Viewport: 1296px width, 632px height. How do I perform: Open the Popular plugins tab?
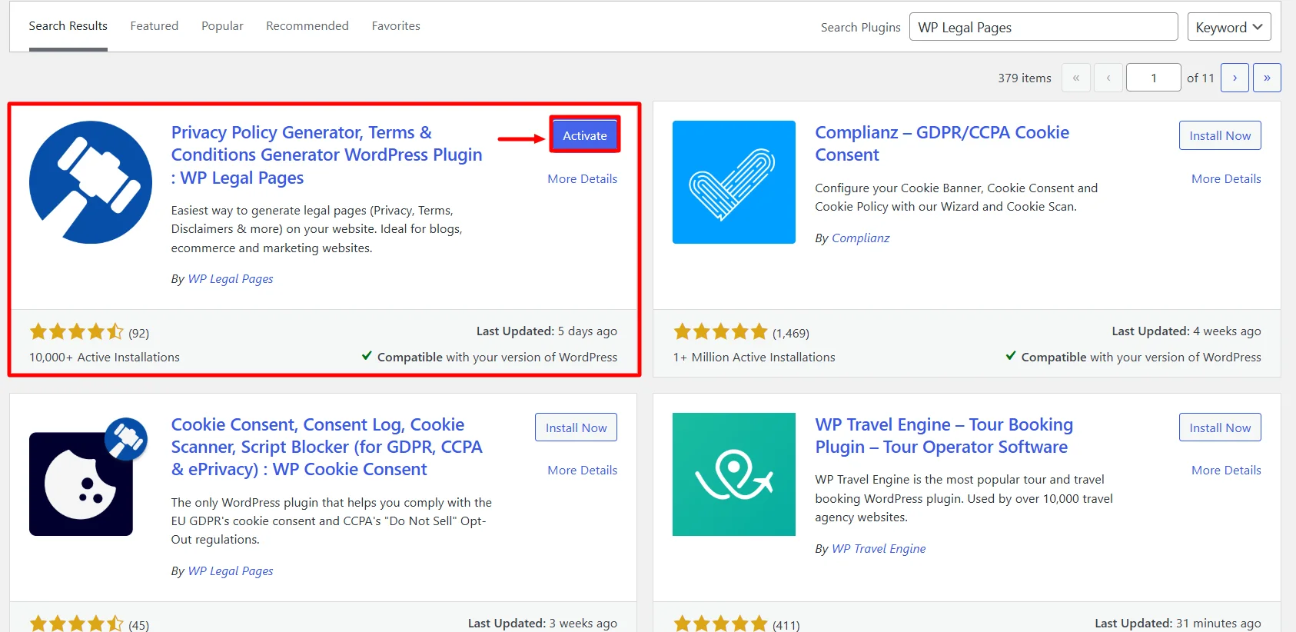[222, 26]
